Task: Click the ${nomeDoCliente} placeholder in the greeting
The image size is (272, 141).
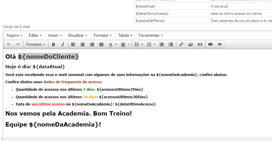Action: click(x=48, y=57)
